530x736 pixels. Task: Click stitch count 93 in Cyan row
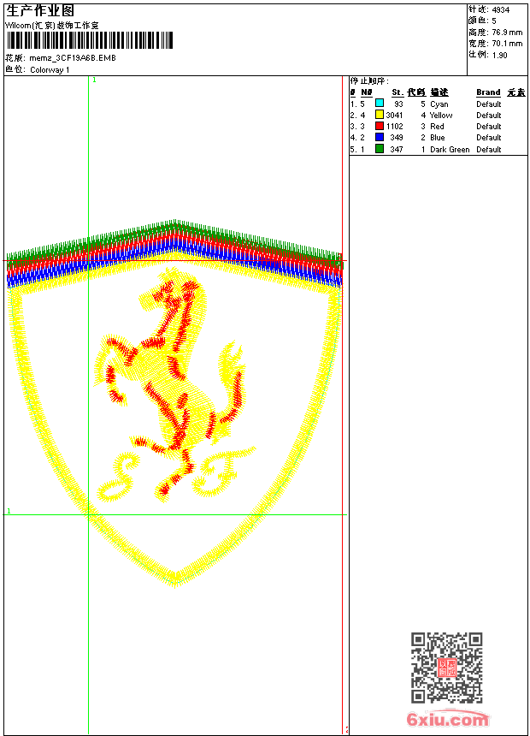[x=398, y=104]
